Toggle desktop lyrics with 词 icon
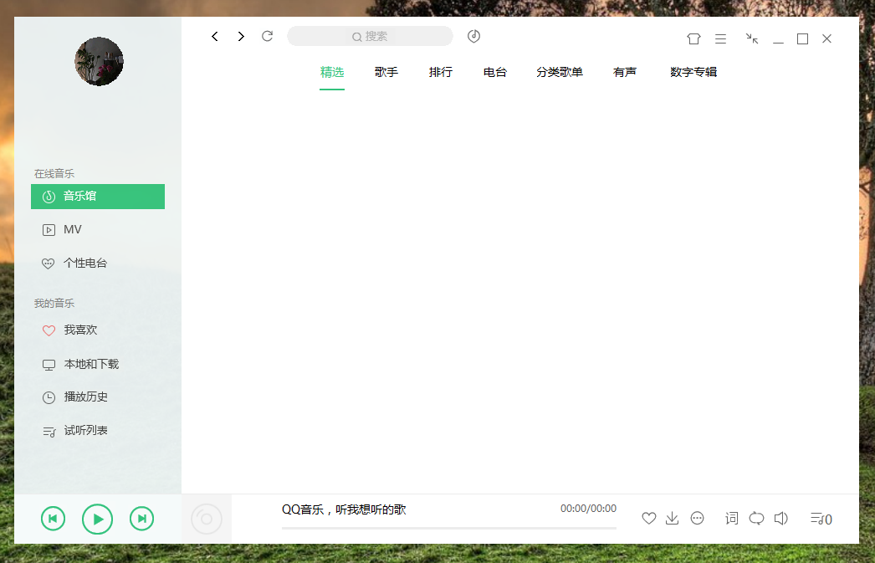This screenshot has width=875, height=563. coord(732,519)
